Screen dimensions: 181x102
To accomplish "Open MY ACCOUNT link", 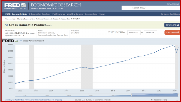I will pos(173,4).
